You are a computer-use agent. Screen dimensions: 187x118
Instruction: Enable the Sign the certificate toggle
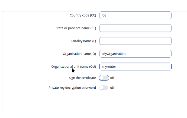pyautogui.click(x=104, y=78)
